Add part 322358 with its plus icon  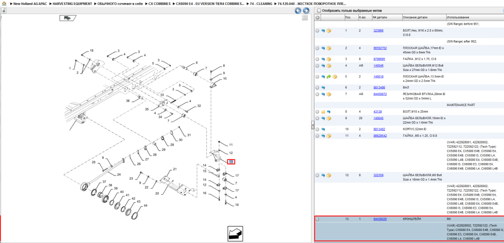pos(317,176)
